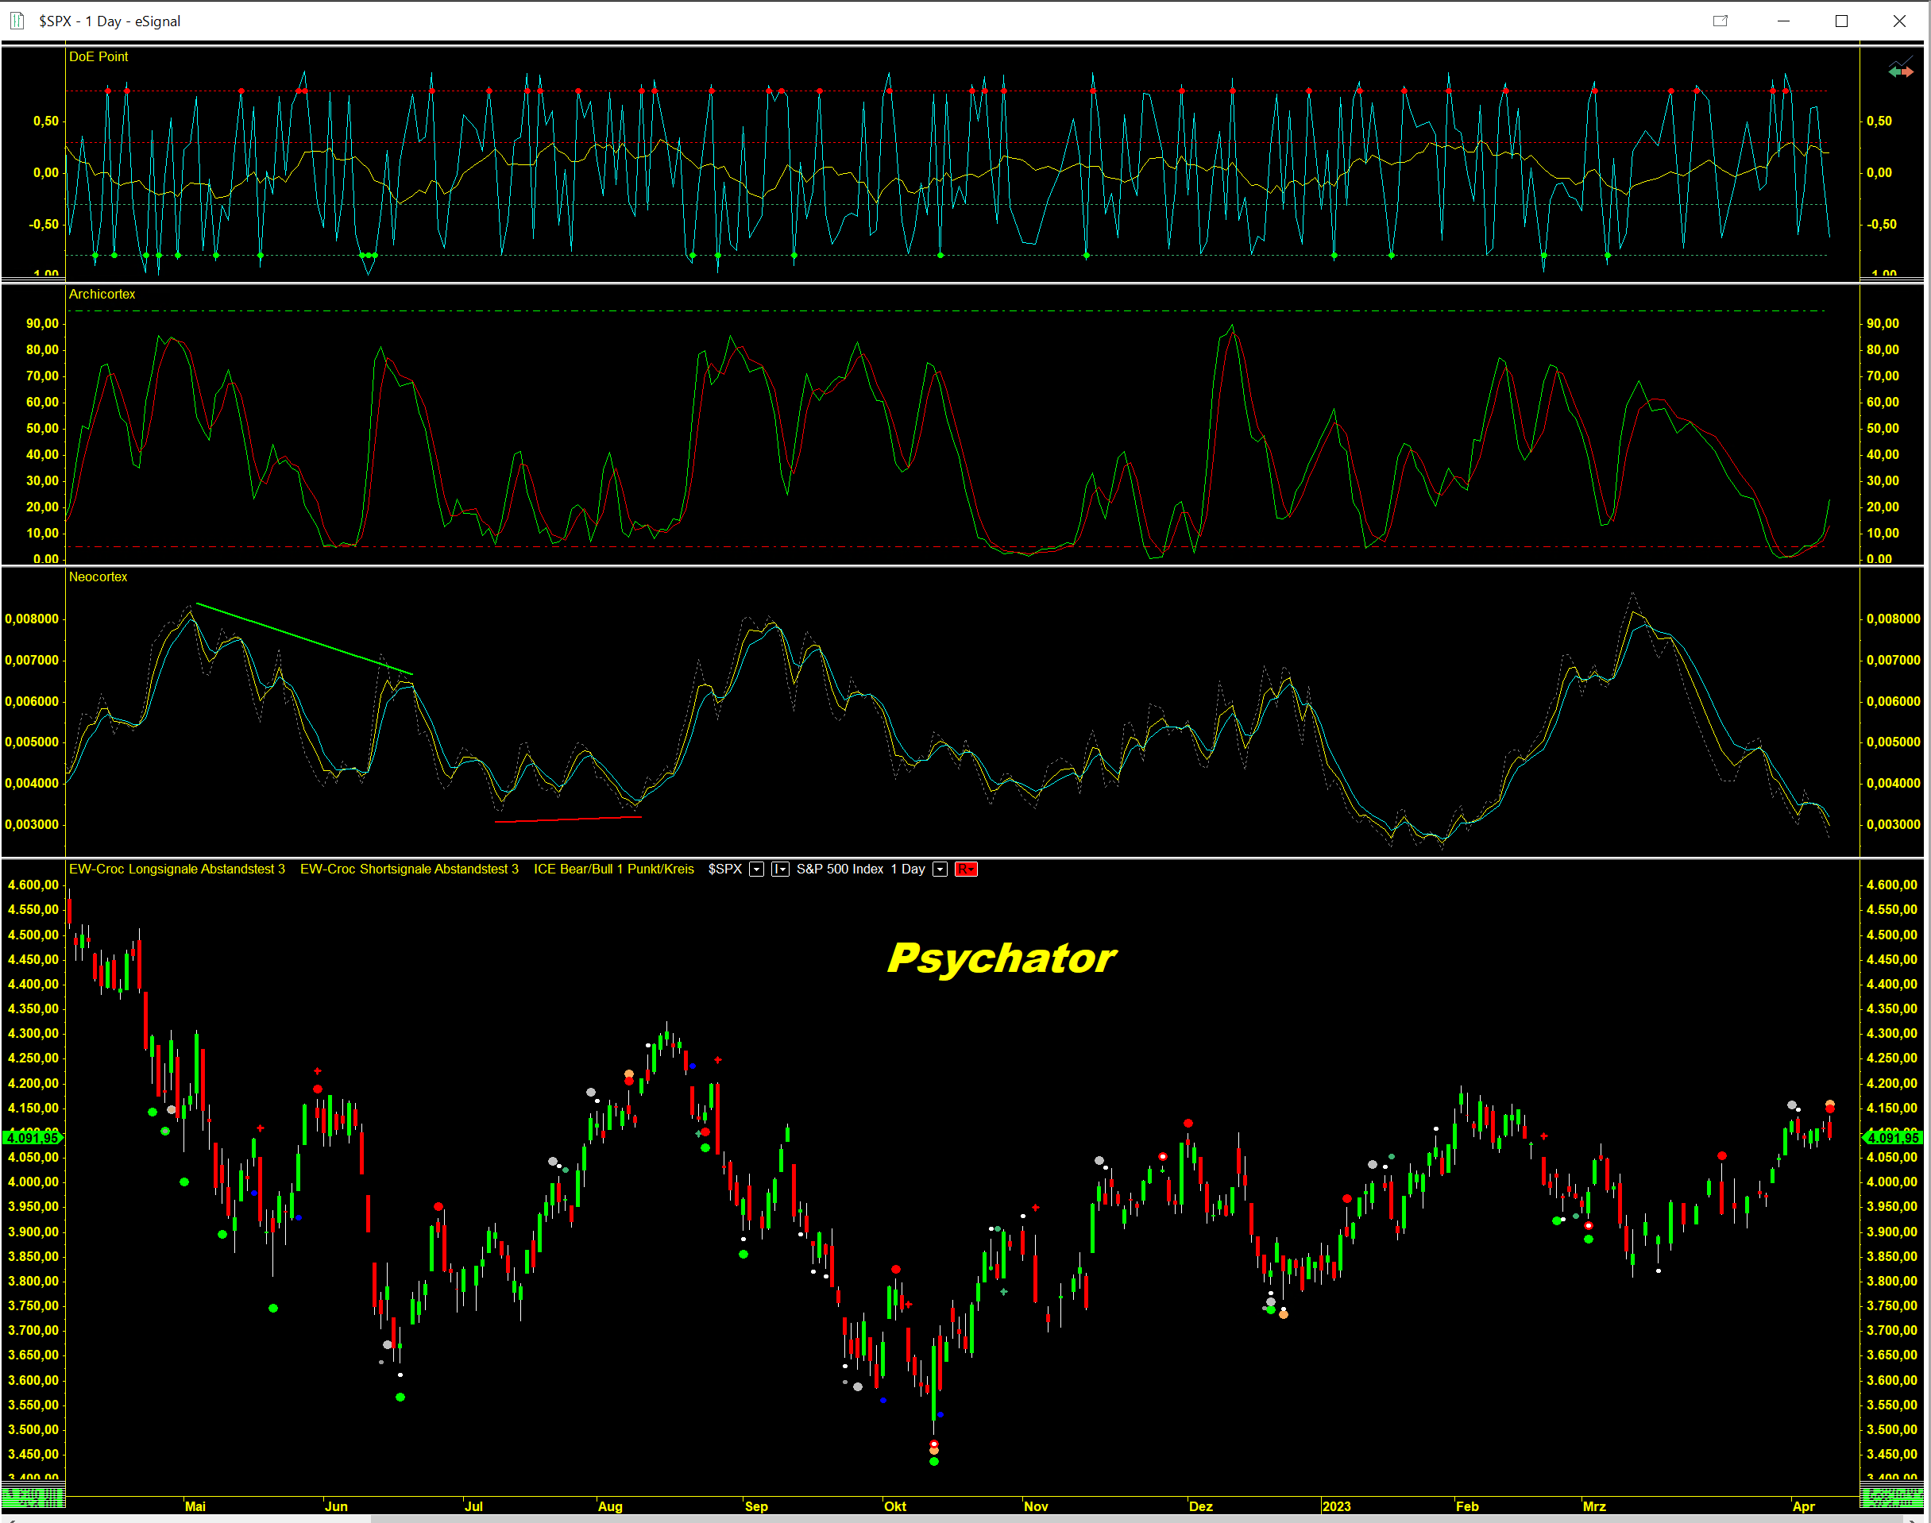Click the EW-Croc Longsignale Abstandstest 3 label
This screenshot has width=1931, height=1523.
click(176, 869)
